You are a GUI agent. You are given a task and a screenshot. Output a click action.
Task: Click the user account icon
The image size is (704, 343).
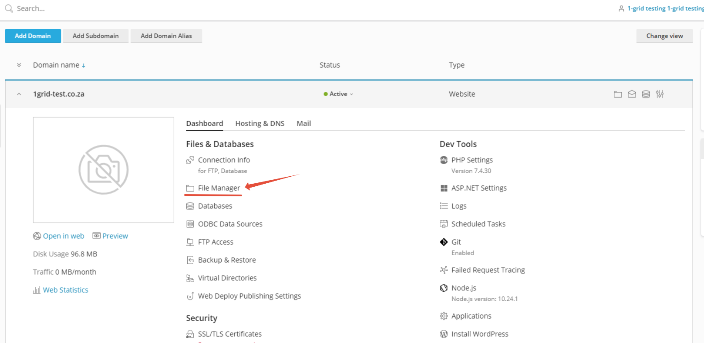pos(621,8)
